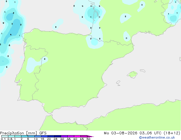The height and width of the screenshot is (140, 181).
Task: Pick the legend swatch between 40 and 45
Action: point(77,136)
